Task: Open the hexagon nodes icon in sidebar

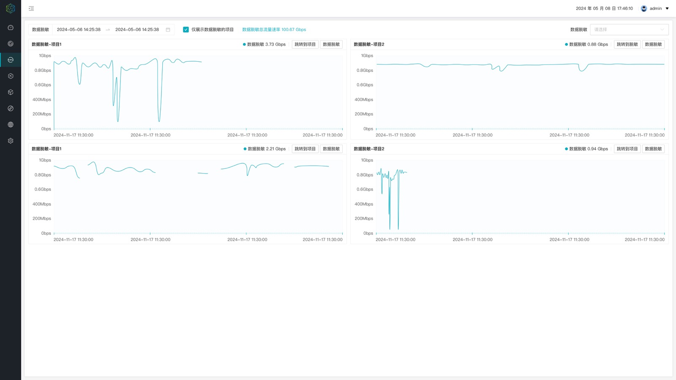Action: coord(11,76)
